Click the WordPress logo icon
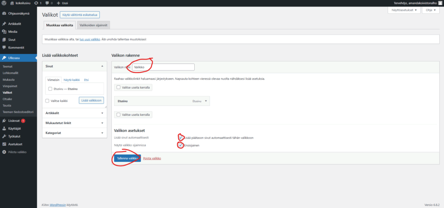Viewport: 444px width, 208px height. (x=4, y=3)
